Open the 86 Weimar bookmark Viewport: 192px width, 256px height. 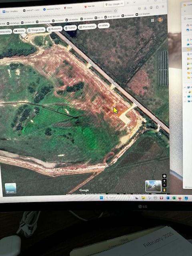pyautogui.click(x=128, y=15)
